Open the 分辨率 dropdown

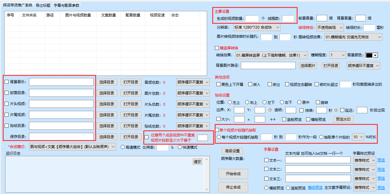point(256,27)
